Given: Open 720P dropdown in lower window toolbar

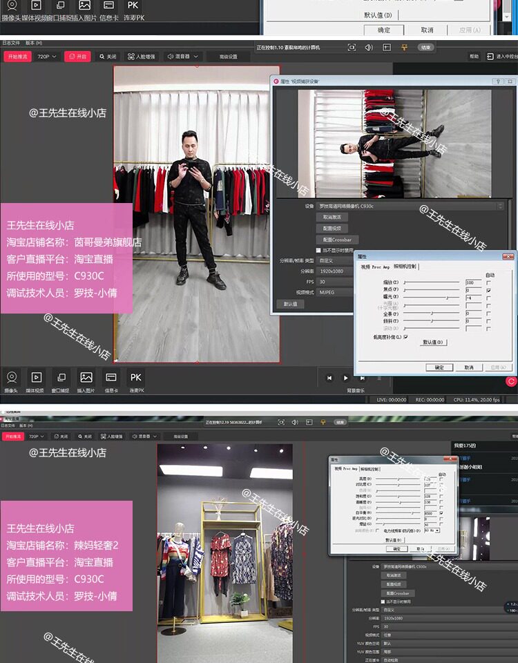Looking at the screenshot, I should (x=37, y=436).
